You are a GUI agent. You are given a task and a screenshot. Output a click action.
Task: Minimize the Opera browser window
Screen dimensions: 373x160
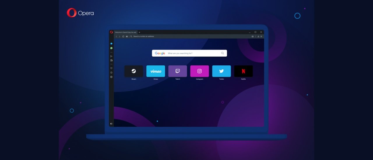(x=250, y=32)
